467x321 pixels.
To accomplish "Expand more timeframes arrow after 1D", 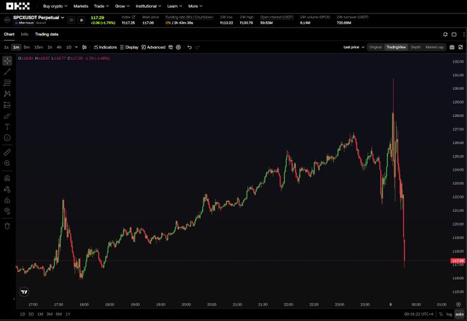I will (x=76, y=47).
